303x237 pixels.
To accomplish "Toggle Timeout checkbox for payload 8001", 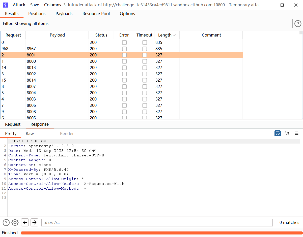I will click(145, 55).
